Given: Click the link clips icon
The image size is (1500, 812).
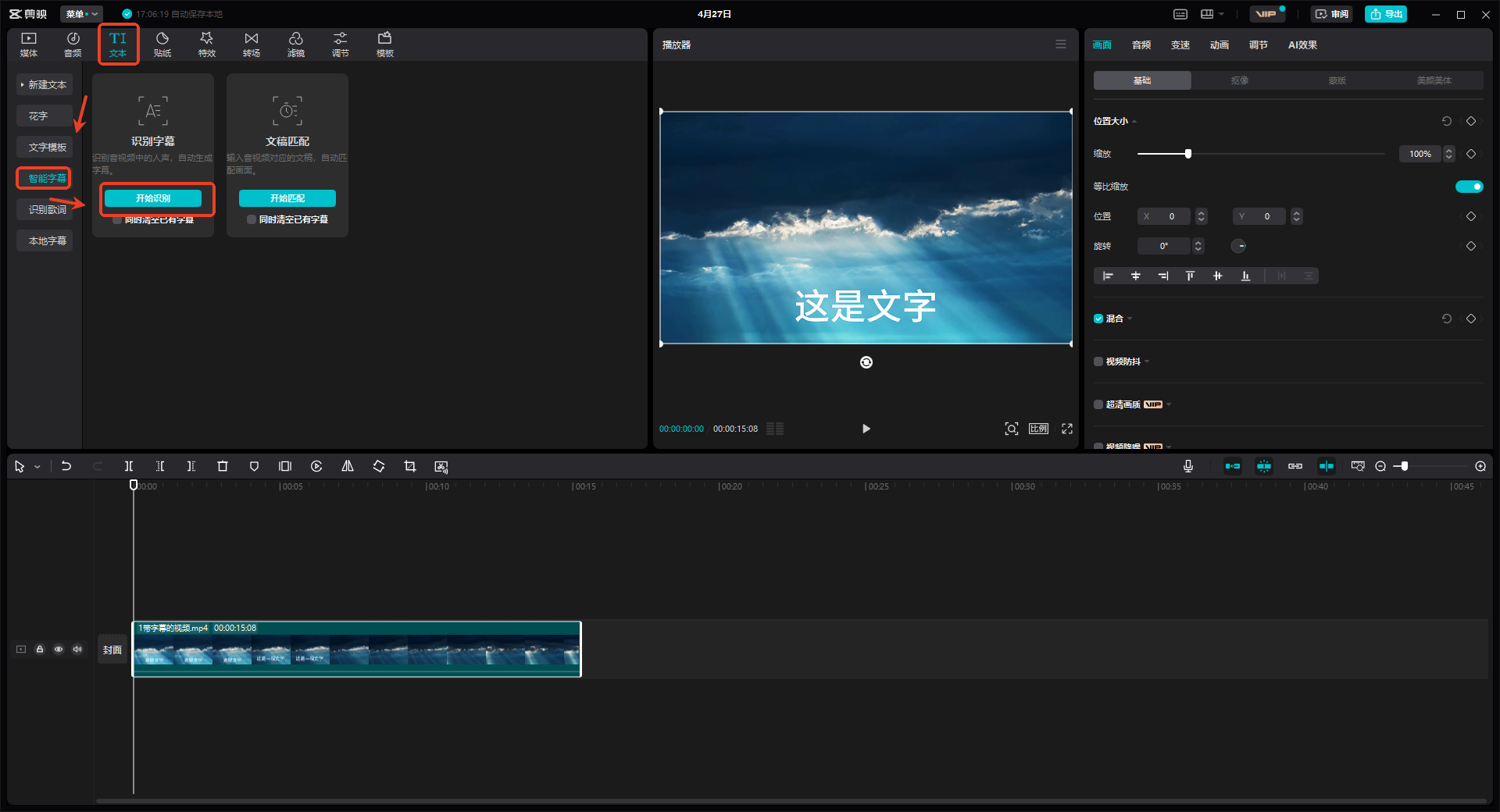Looking at the screenshot, I should 1295,466.
